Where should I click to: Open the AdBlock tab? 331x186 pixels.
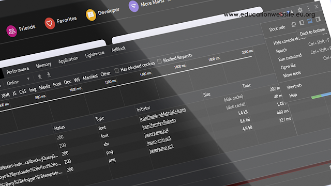pyautogui.click(x=118, y=49)
